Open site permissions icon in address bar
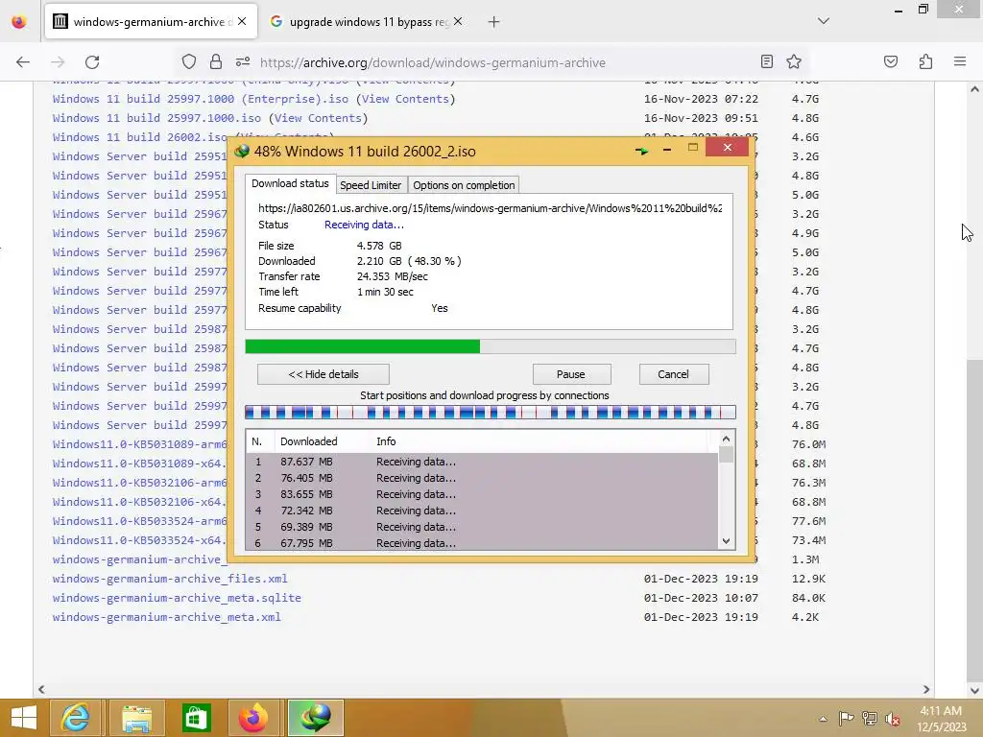 [243, 61]
